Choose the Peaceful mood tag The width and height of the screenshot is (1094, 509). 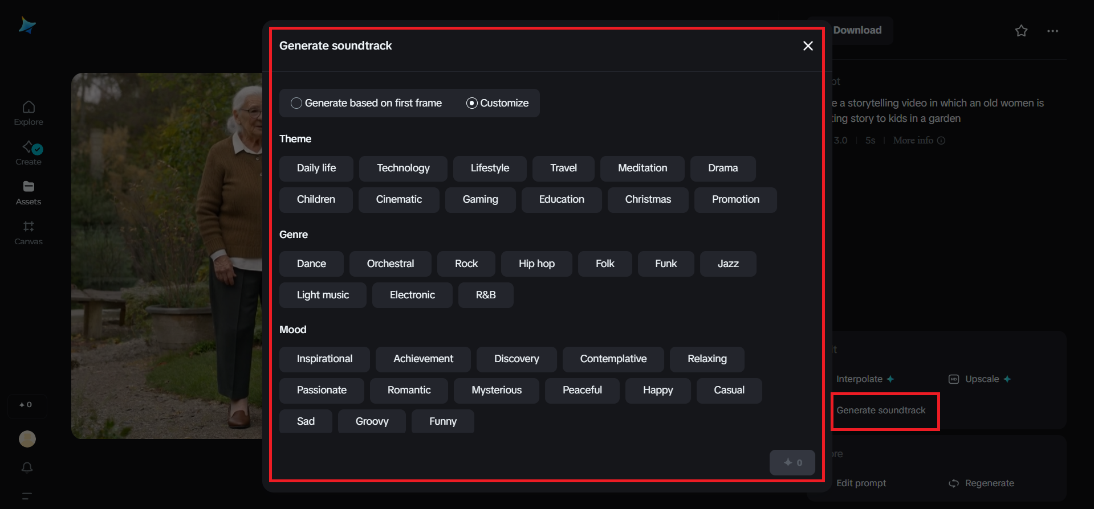click(582, 390)
